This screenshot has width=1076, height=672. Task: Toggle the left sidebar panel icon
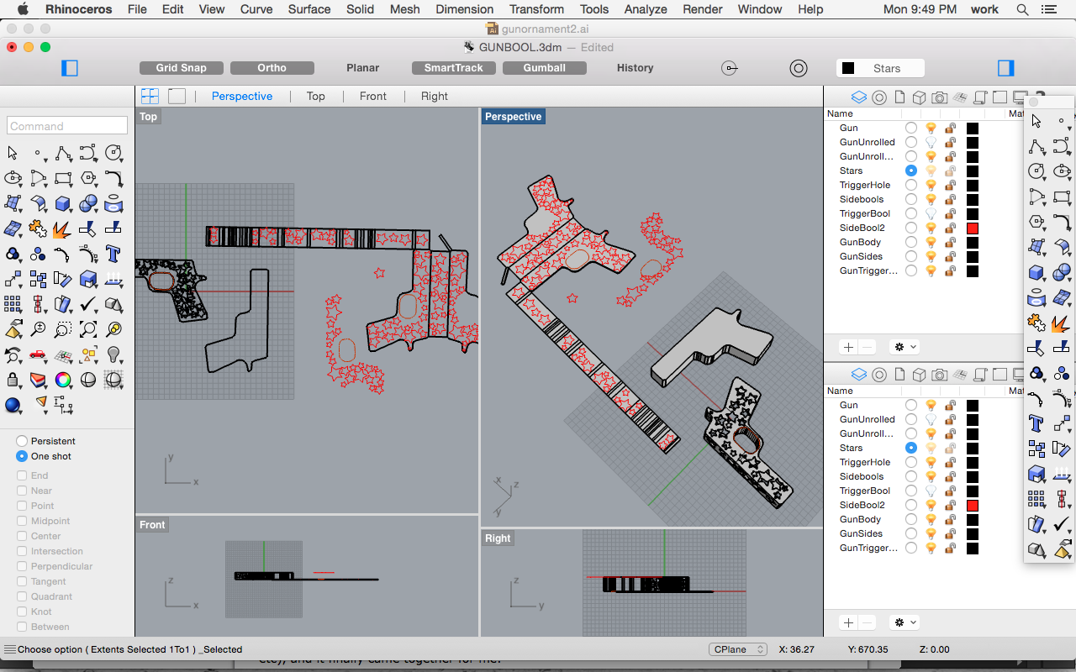(70, 68)
